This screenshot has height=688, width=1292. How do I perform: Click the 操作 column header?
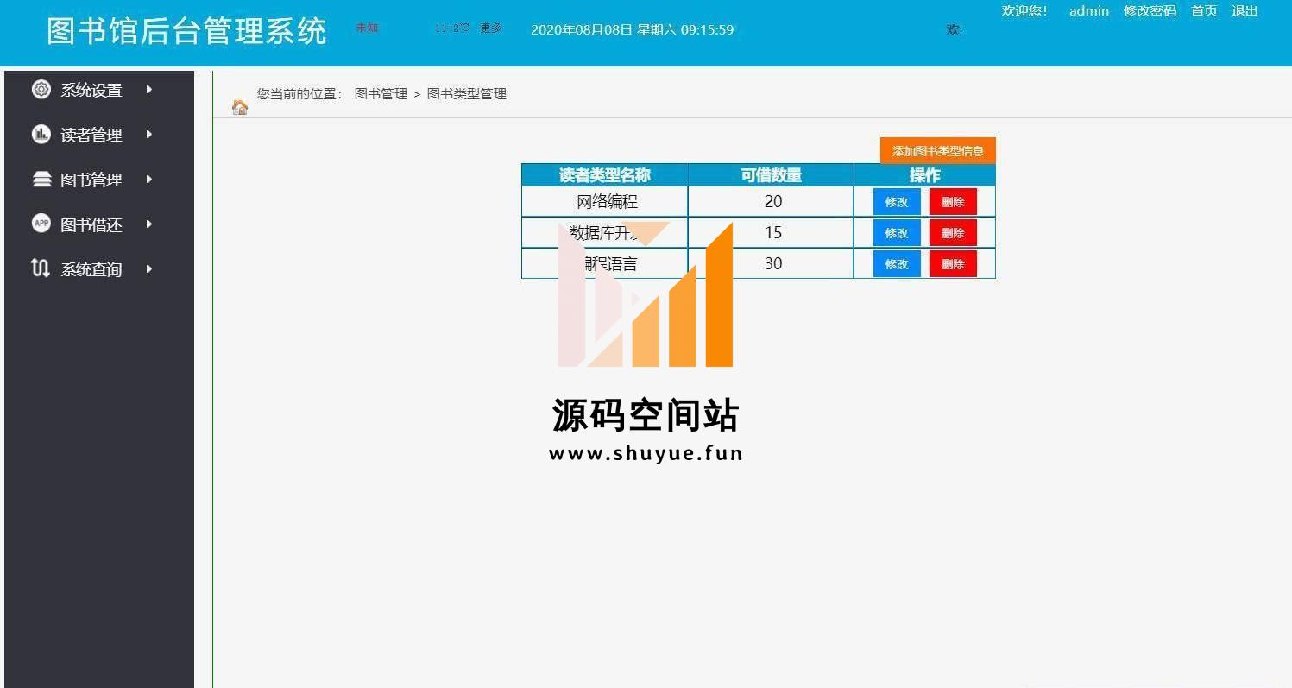coord(924,175)
